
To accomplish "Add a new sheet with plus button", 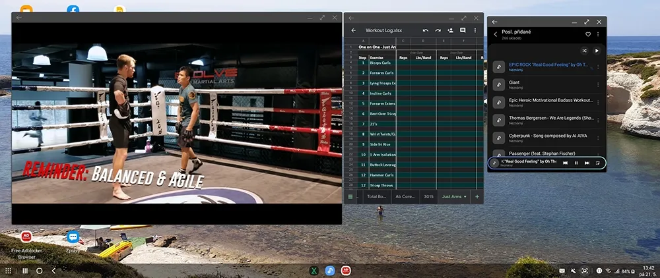I will 477,196.
